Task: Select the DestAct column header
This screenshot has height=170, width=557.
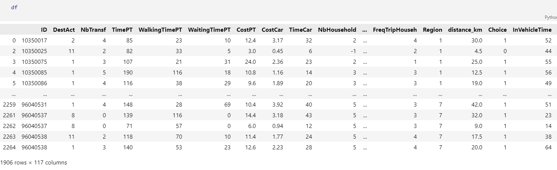Action: (x=64, y=30)
